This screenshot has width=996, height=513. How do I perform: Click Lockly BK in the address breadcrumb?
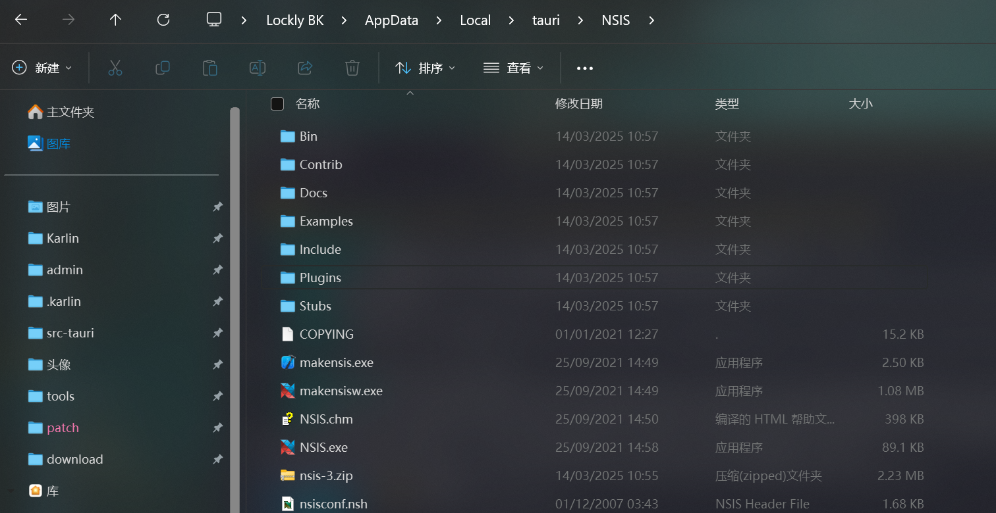(295, 20)
